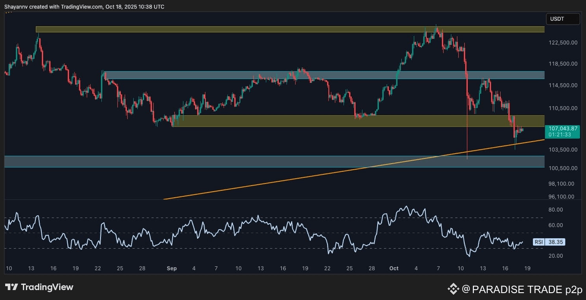Click the Shayannv created with TradingView.com header
The height and width of the screenshot is (300, 586).
coord(84,7)
